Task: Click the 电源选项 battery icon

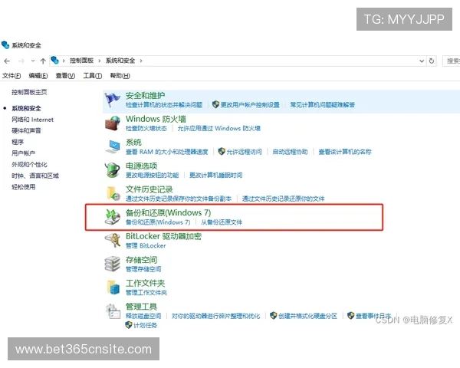Action: pyautogui.click(x=113, y=170)
